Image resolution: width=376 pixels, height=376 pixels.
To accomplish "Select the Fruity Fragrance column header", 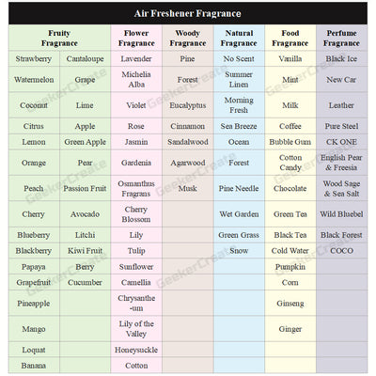I will tap(59, 38).
